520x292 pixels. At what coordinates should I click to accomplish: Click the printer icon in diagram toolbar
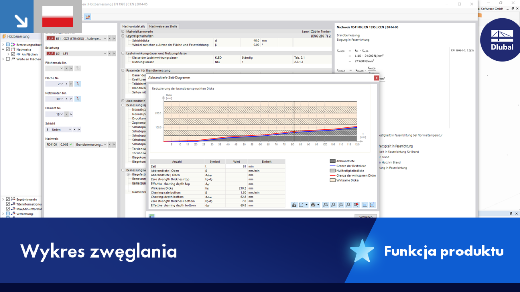click(313, 205)
